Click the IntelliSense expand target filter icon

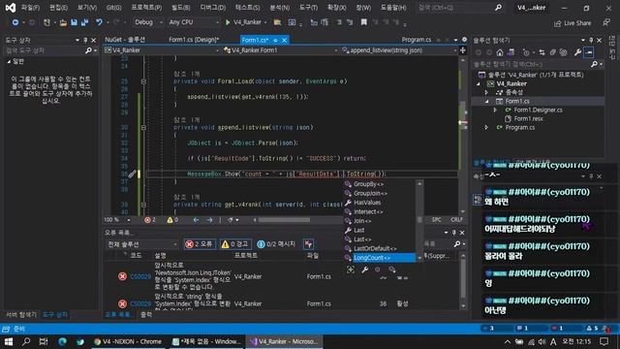pyautogui.click(x=351, y=270)
